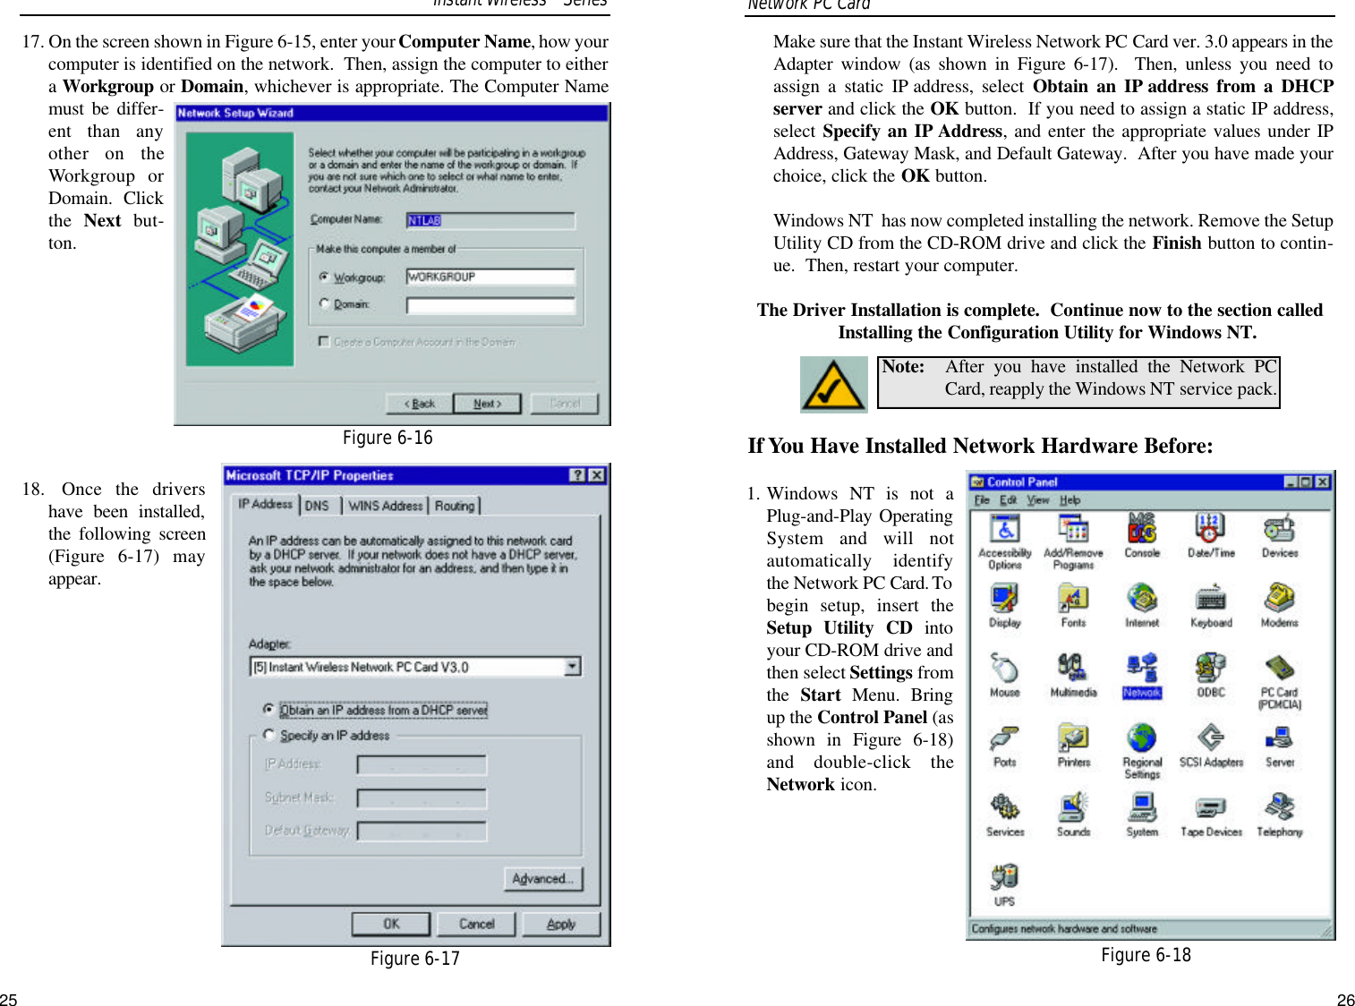Open the Printers icon
1355x1006 pixels.
[1073, 746]
